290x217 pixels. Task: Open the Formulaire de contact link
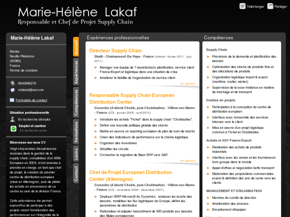pyautogui.click(x=31, y=100)
